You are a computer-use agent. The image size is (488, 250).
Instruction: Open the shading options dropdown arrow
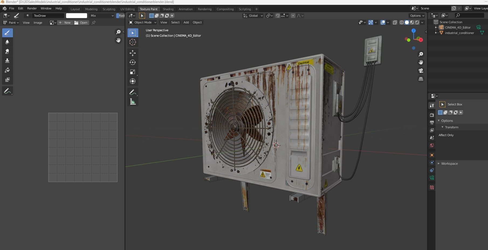coord(422,22)
